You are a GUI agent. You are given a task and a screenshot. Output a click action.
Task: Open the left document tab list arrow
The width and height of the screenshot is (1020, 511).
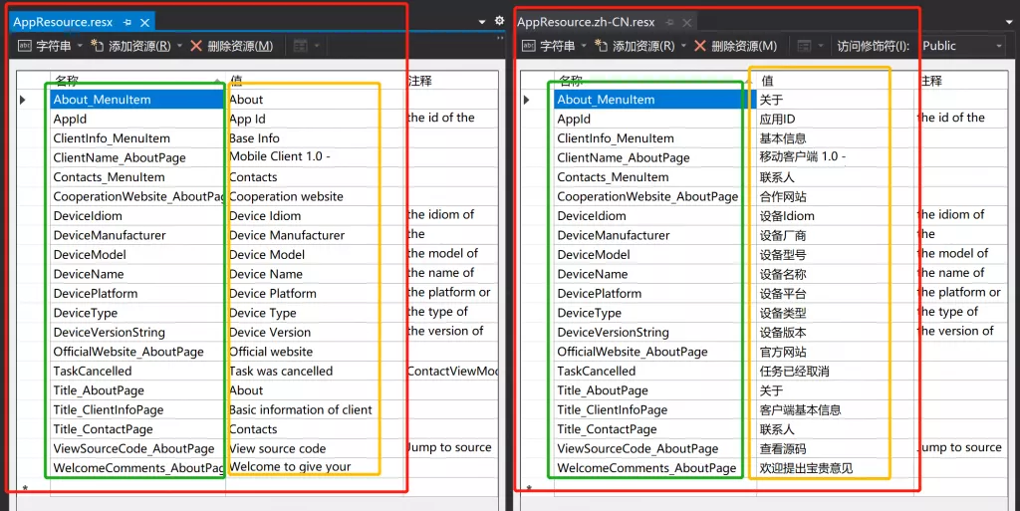(x=482, y=21)
